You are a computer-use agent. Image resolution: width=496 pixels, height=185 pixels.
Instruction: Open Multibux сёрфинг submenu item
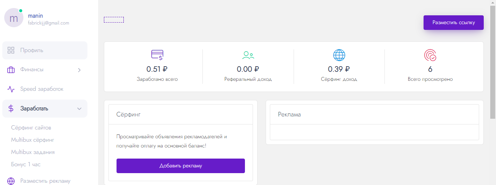click(33, 140)
